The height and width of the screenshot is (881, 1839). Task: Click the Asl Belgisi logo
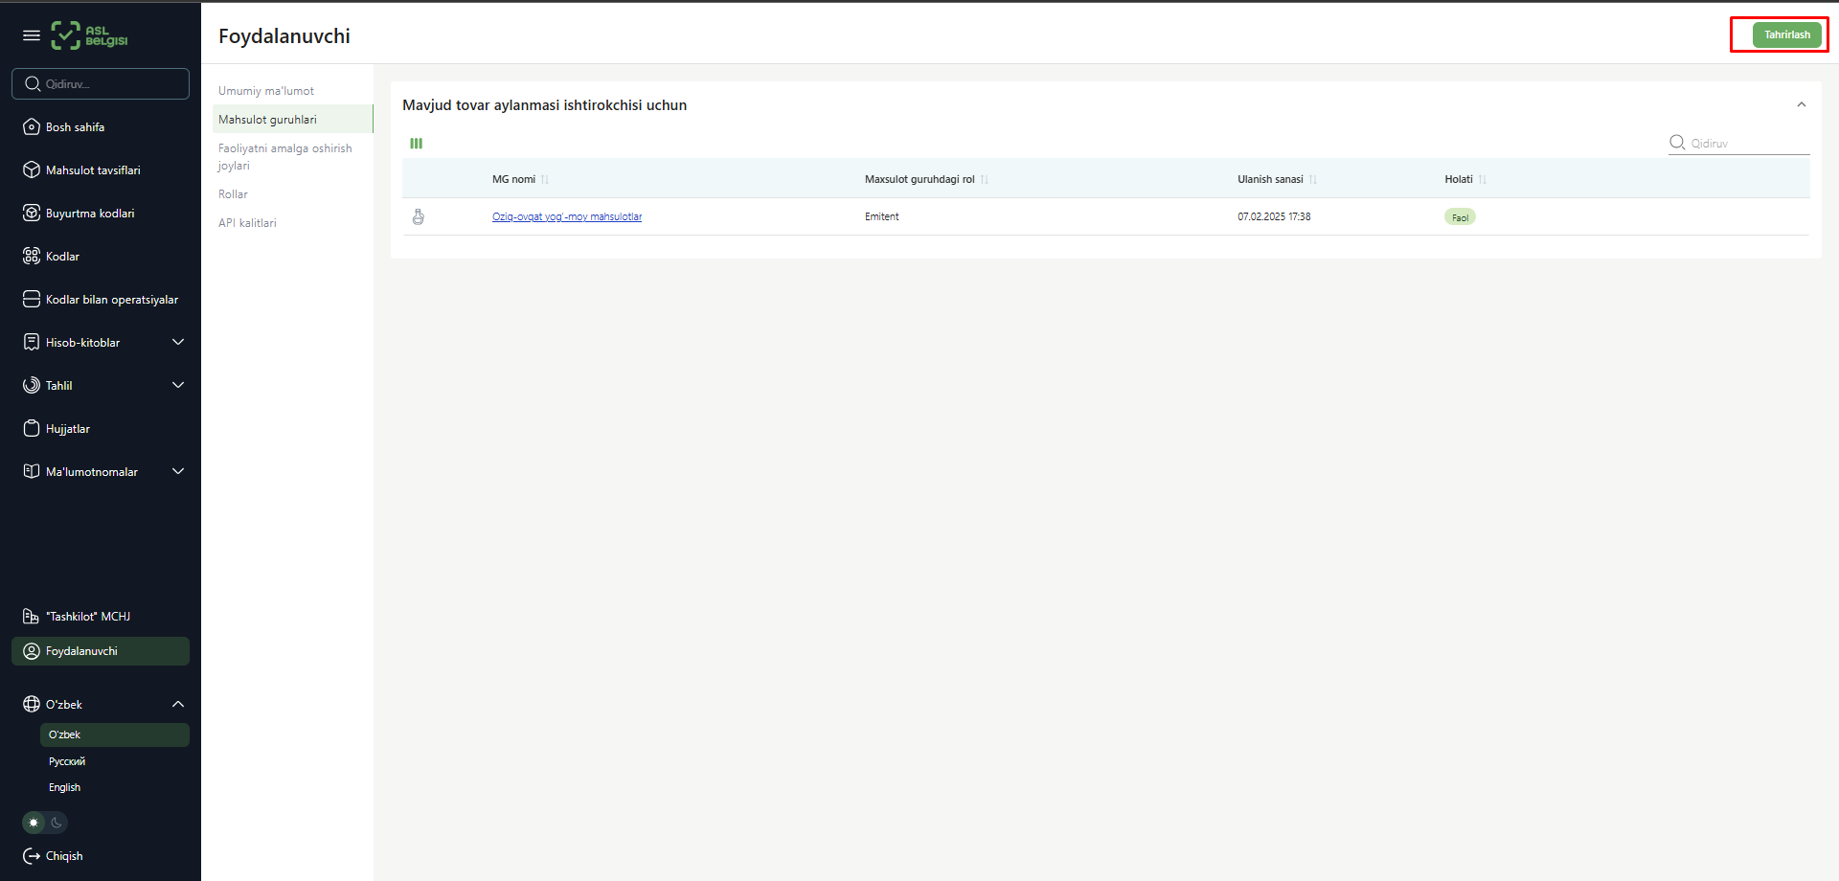pos(89,35)
